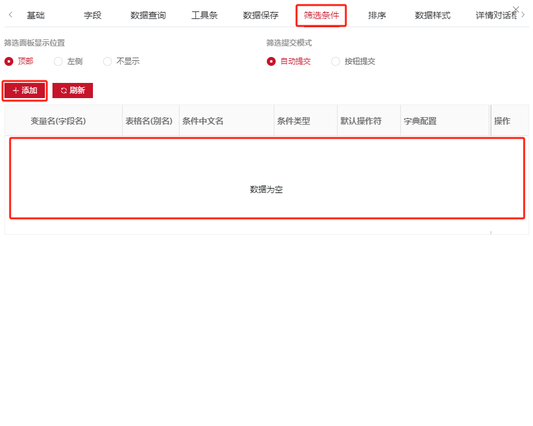The height and width of the screenshot is (426, 533).
Task: Select 顶部 radio option
Action: 9,61
